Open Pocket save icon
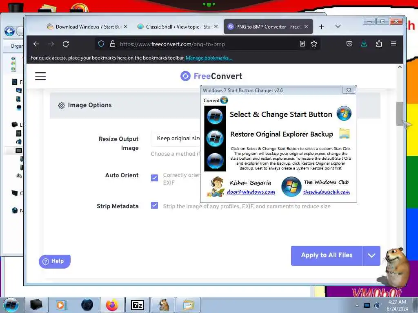The height and width of the screenshot is (313, 418). tap(349, 44)
